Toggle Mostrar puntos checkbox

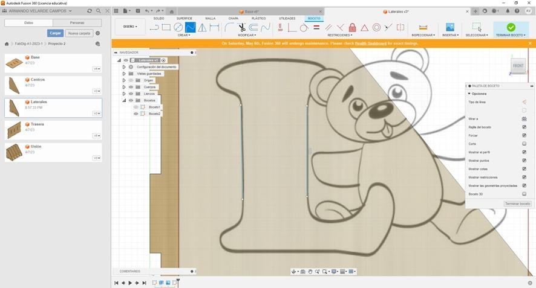click(x=524, y=161)
